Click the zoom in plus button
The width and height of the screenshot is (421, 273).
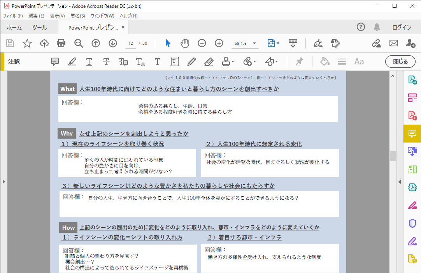(219, 43)
